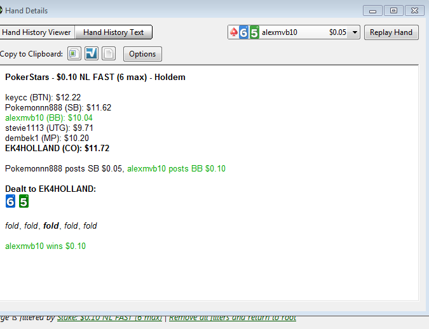Screen dimensions: 429x329
Task: Click the Stake: $0.10 NL FAST filter link
Action: click(x=109, y=318)
